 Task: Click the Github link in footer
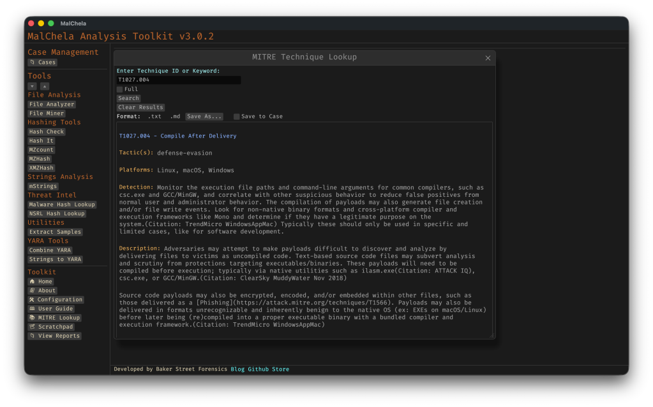258,369
